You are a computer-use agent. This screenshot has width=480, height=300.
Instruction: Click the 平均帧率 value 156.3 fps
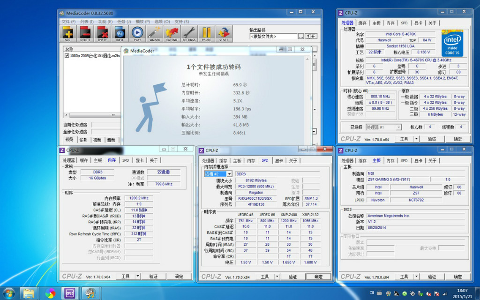point(242,109)
